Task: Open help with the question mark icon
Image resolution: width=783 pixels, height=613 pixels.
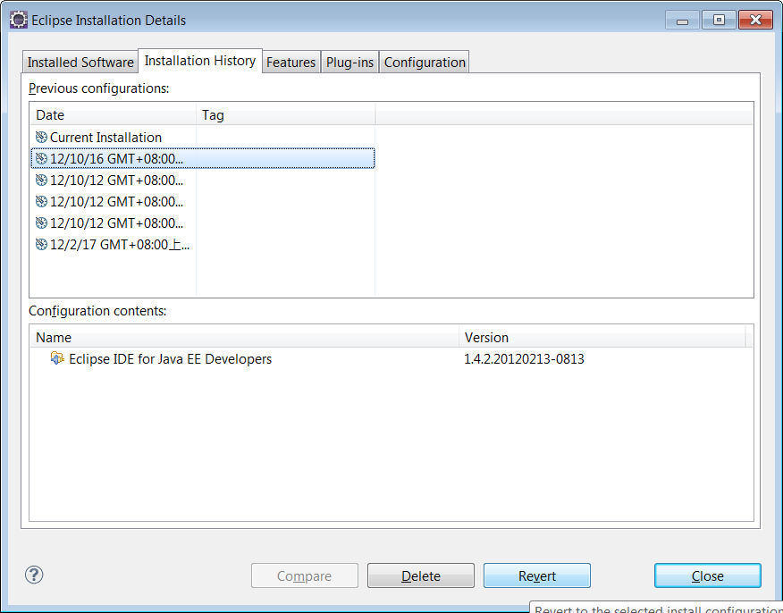Action: click(34, 575)
